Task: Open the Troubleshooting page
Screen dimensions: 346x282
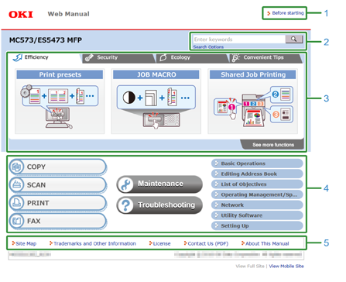Action: pyautogui.click(x=159, y=205)
